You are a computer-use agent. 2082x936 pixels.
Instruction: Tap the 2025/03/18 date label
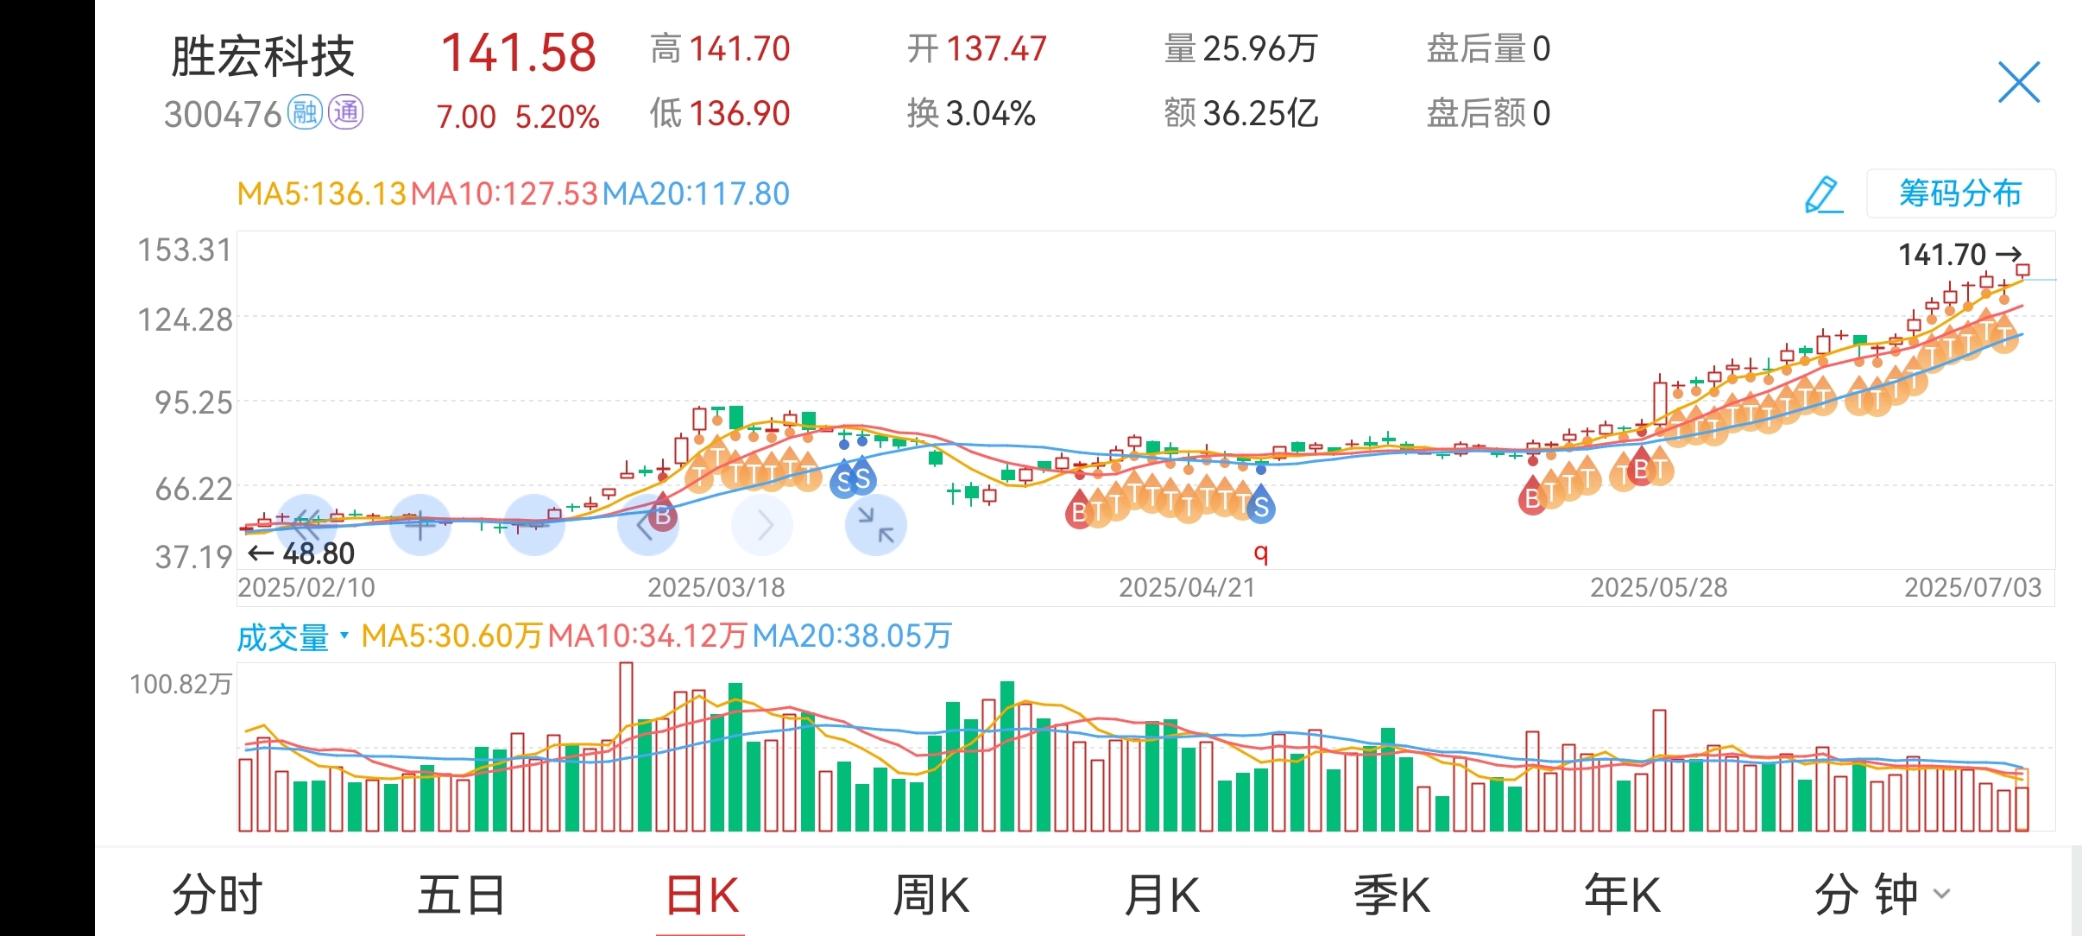pos(716,588)
